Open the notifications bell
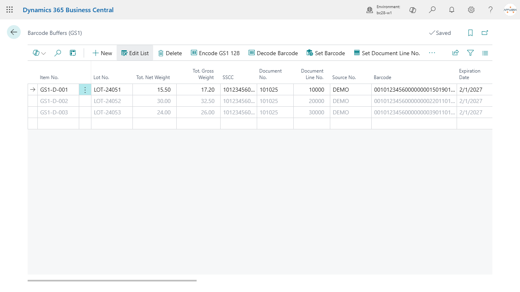Image resolution: width=520 pixels, height=292 pixels. tap(452, 10)
